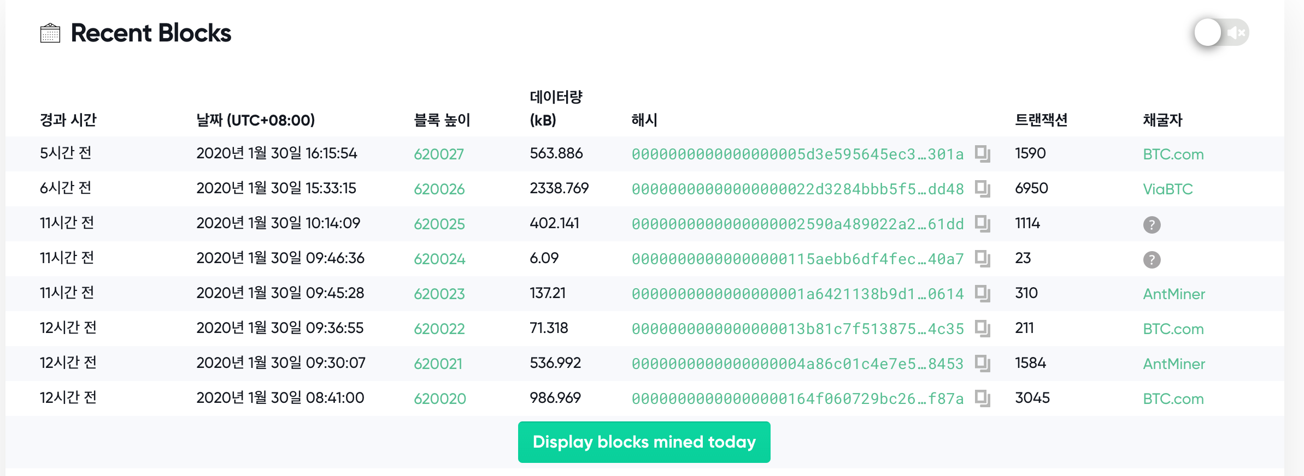This screenshot has height=476, width=1304.
Task: Click unknown miner icon for block 620024
Action: tap(1152, 259)
